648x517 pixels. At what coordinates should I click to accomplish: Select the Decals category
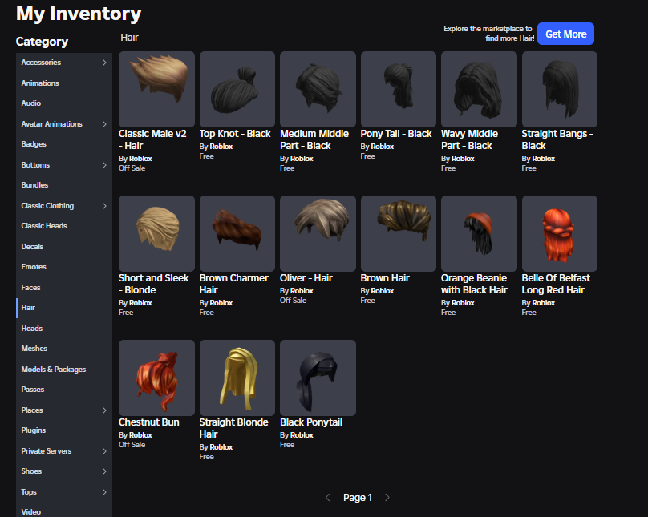click(64, 247)
